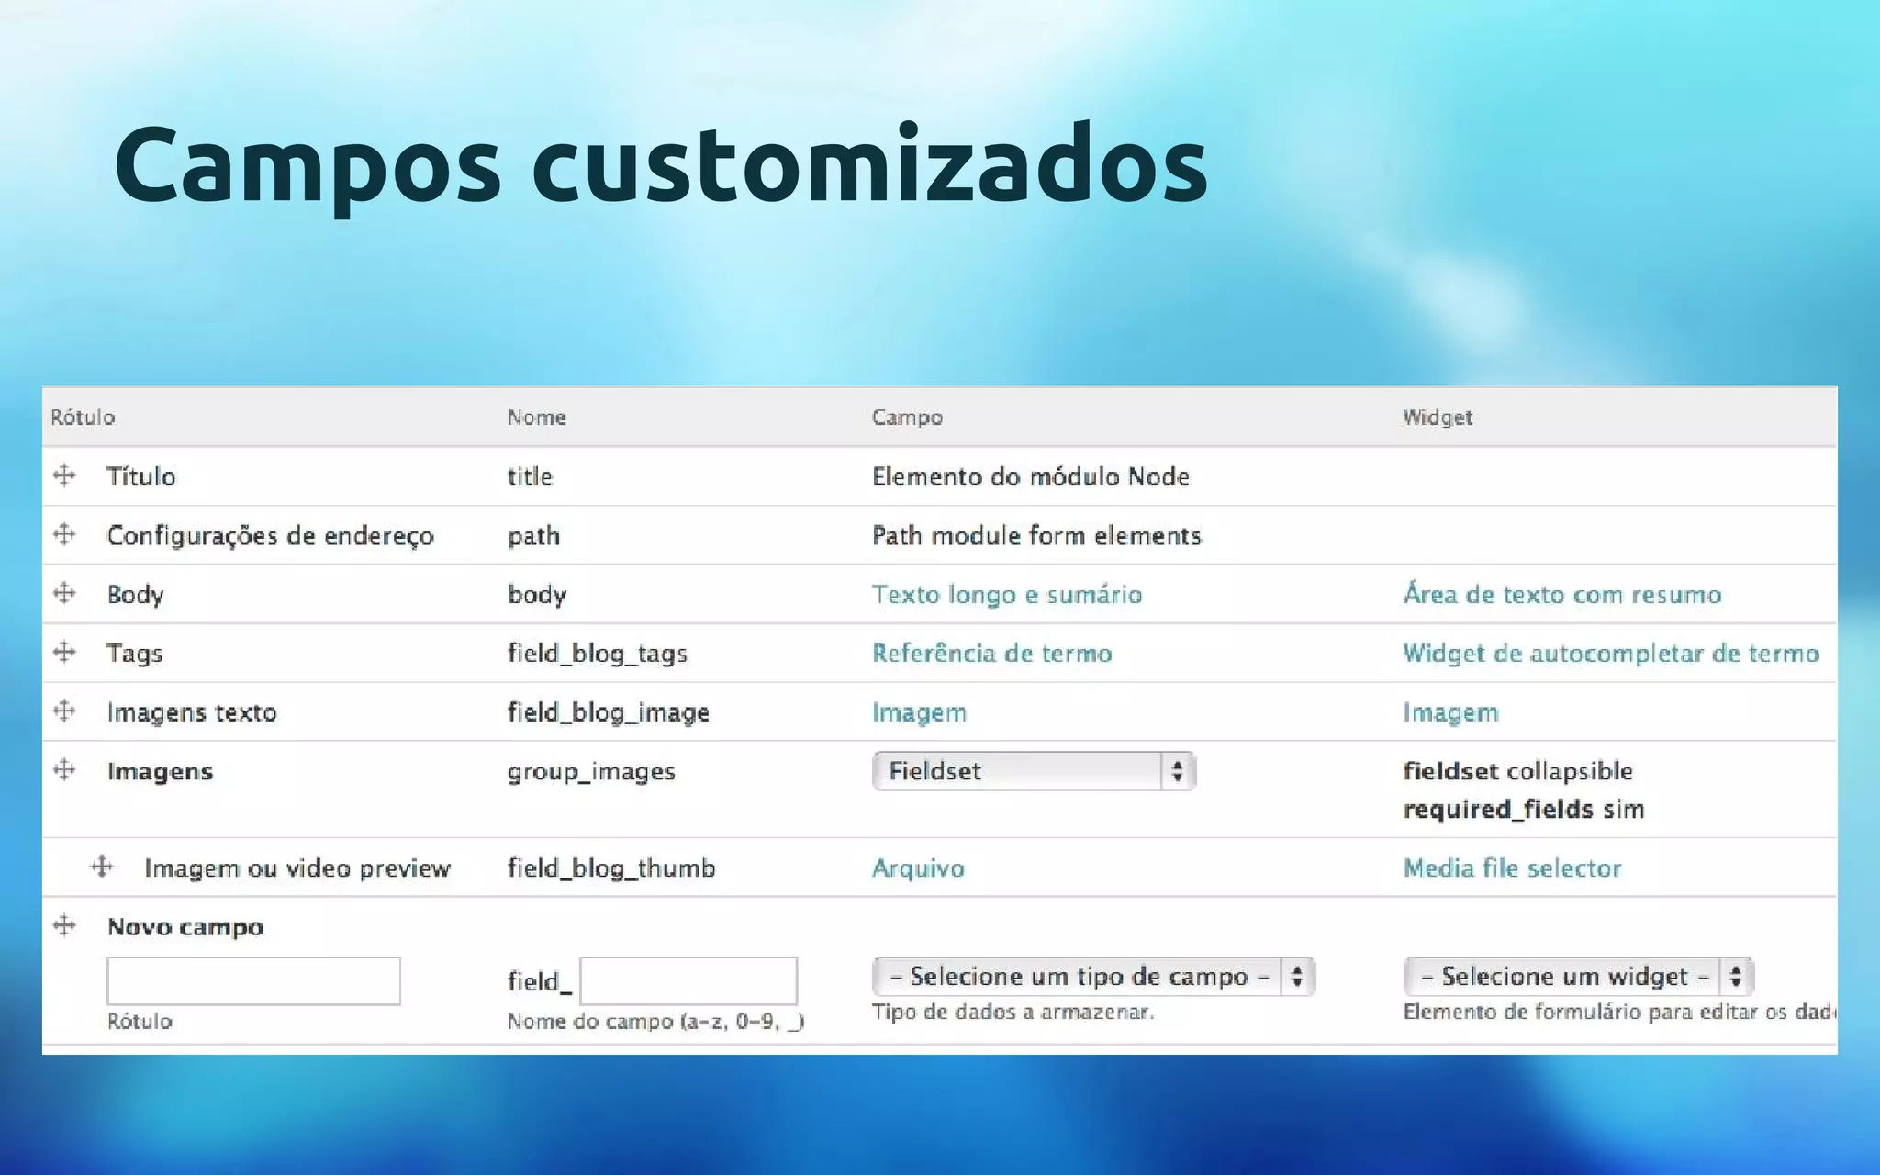Select the 'Tipo de dados a armazenar.' hint
Viewport: 1880px width, 1175px height.
click(1013, 1013)
